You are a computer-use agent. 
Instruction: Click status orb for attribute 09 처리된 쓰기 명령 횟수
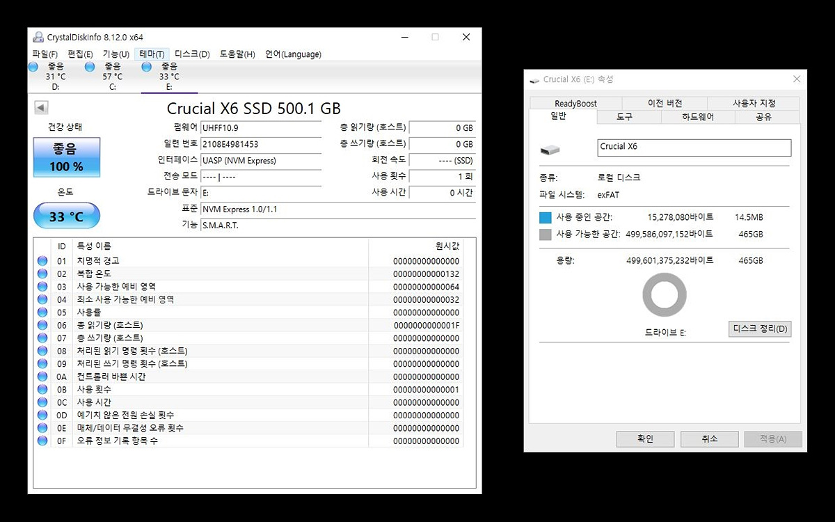click(42, 363)
